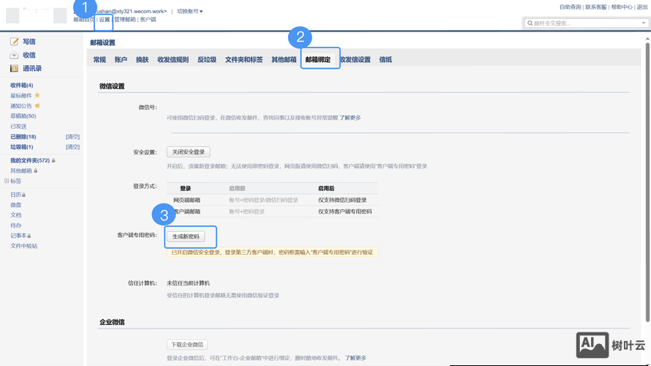651x366 pixels.
Task: Open the 通知公告 folder
Action: (x=21, y=106)
